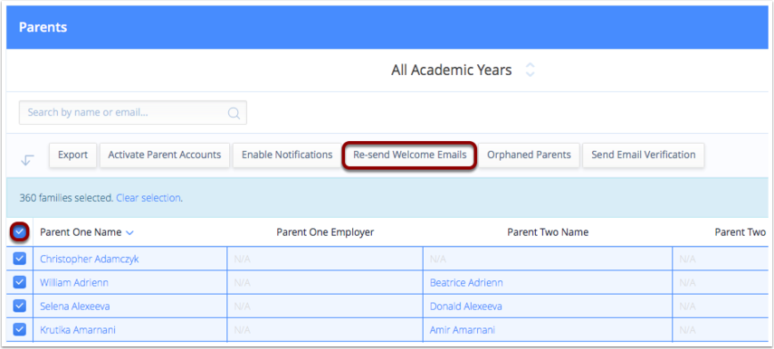Uncheck Selena Alexeeva row checkbox
The height and width of the screenshot is (349, 774).
(19, 307)
